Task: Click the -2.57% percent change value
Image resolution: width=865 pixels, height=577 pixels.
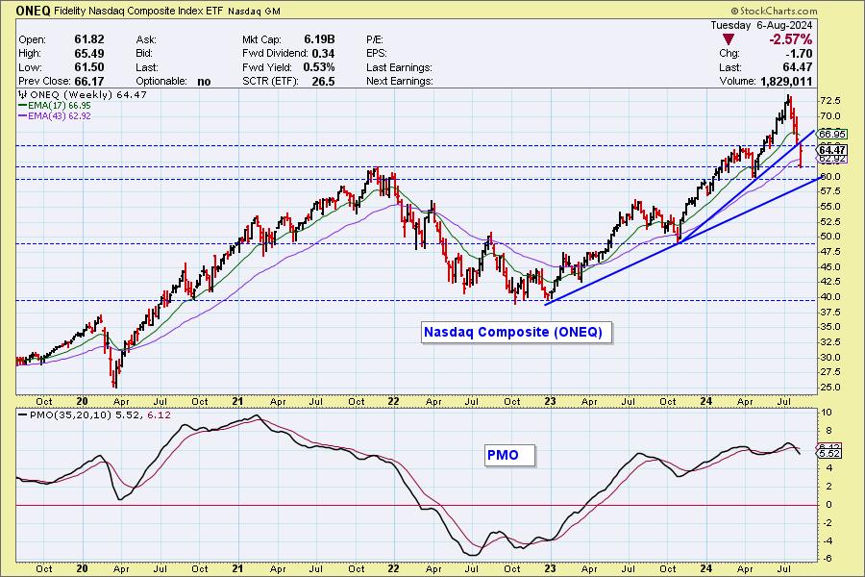Action: pos(791,39)
